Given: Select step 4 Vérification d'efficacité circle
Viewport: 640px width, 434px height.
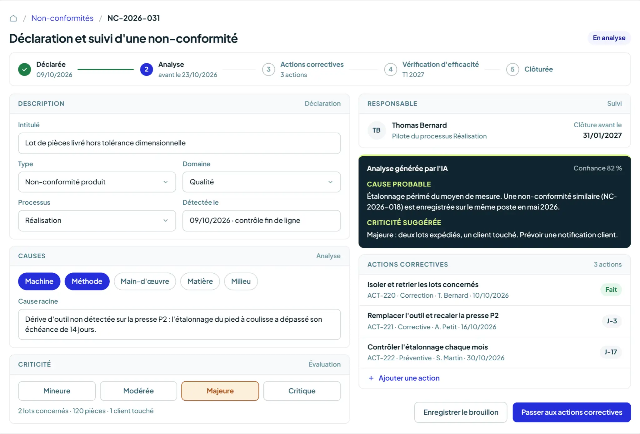Looking at the screenshot, I should 390,69.
